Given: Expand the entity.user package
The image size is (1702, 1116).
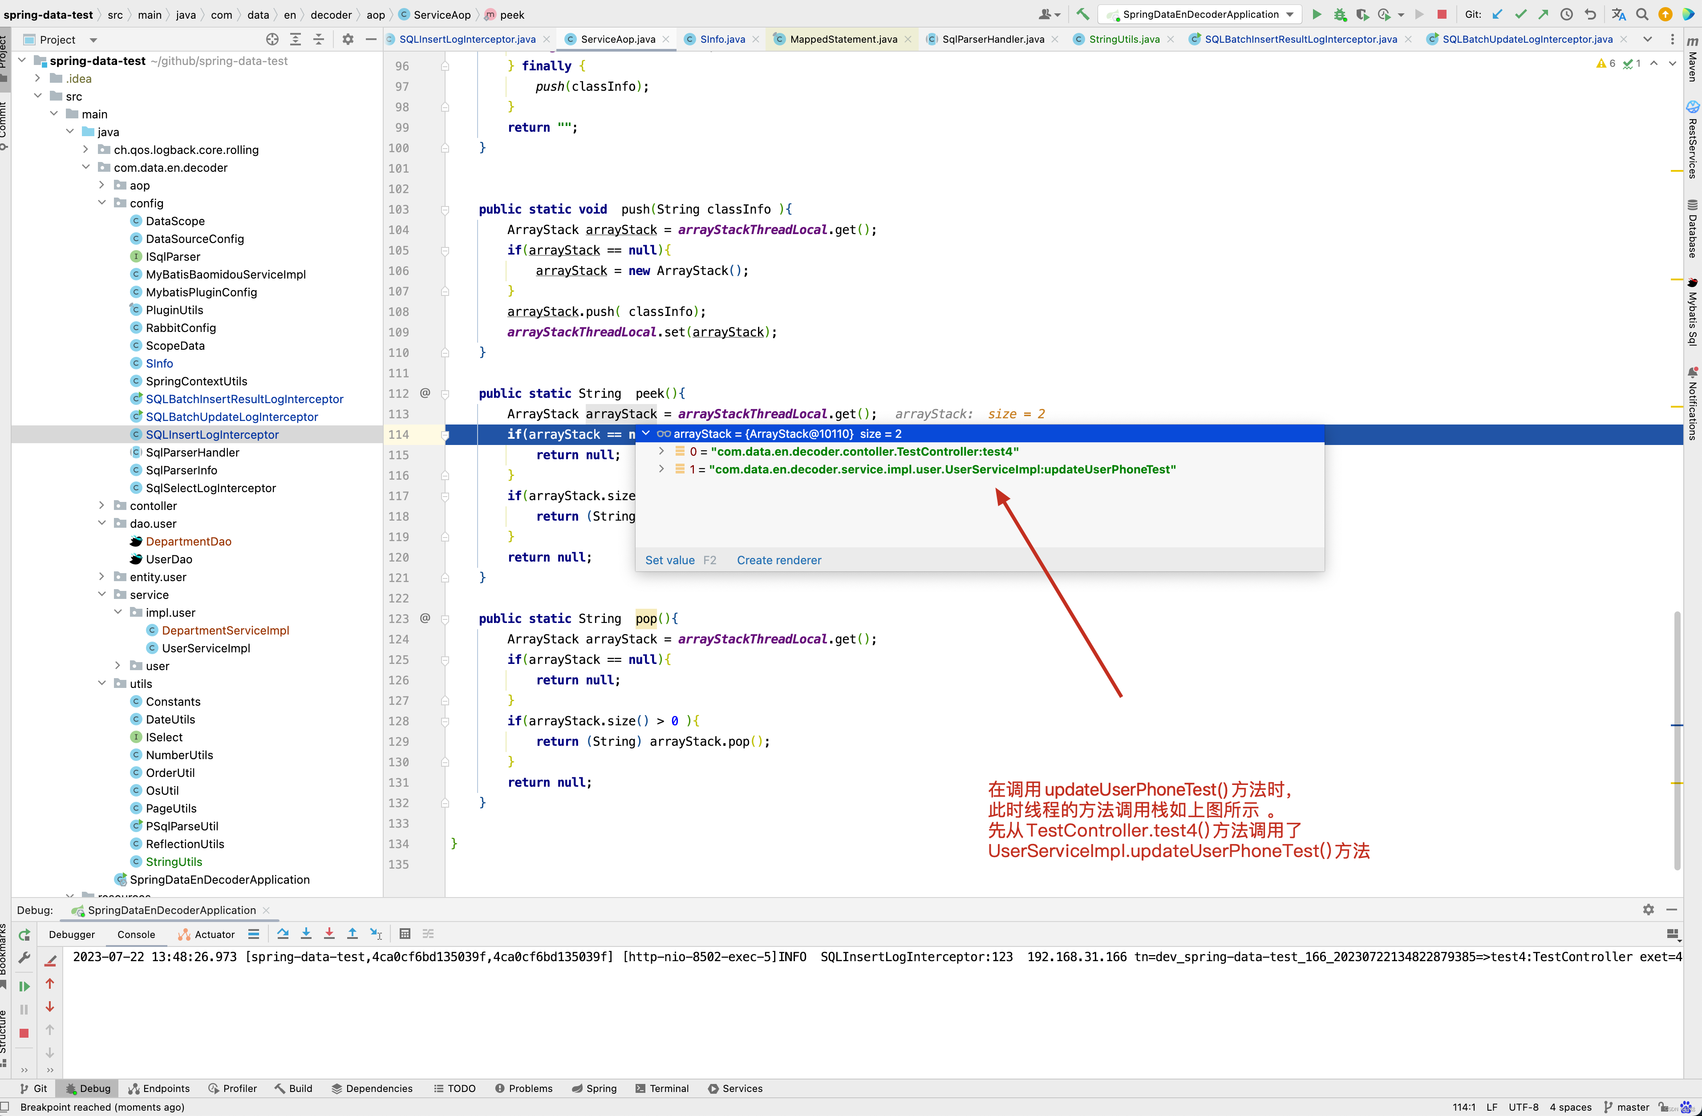Looking at the screenshot, I should (x=102, y=576).
